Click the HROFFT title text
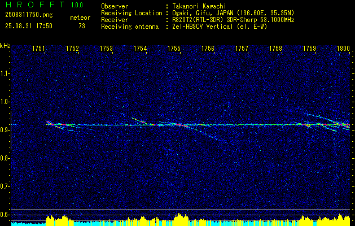 pyautogui.click(x=35, y=5)
